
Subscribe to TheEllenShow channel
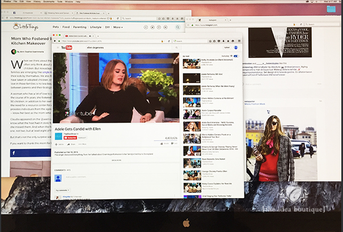tap(70, 138)
